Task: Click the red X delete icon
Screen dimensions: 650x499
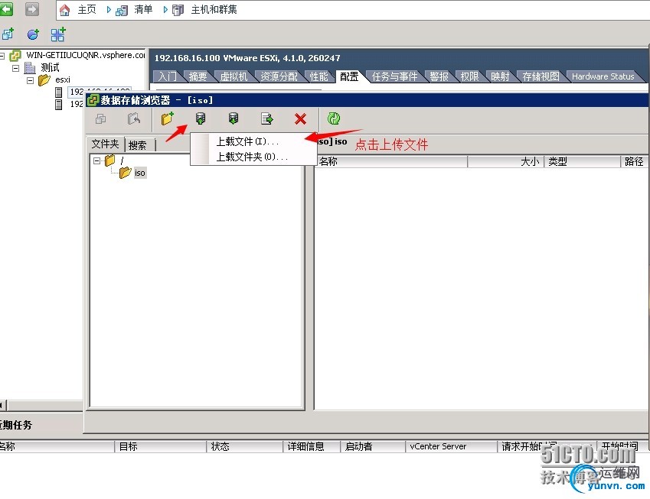Action: [299, 118]
